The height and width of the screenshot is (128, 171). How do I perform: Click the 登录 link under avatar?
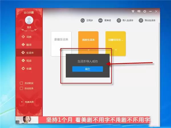click(29, 27)
